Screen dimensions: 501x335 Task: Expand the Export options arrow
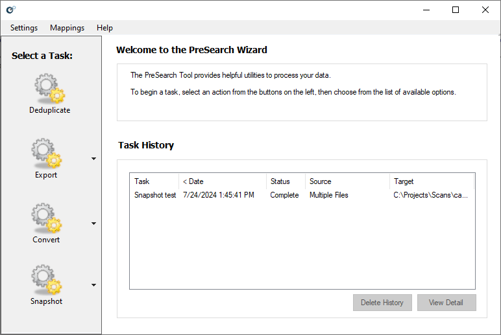pyautogui.click(x=93, y=159)
